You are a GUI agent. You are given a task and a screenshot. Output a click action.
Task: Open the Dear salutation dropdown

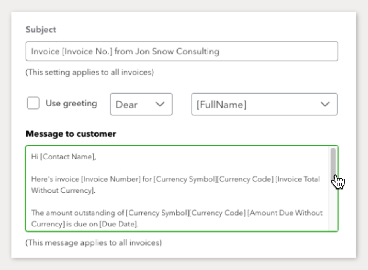(x=141, y=104)
